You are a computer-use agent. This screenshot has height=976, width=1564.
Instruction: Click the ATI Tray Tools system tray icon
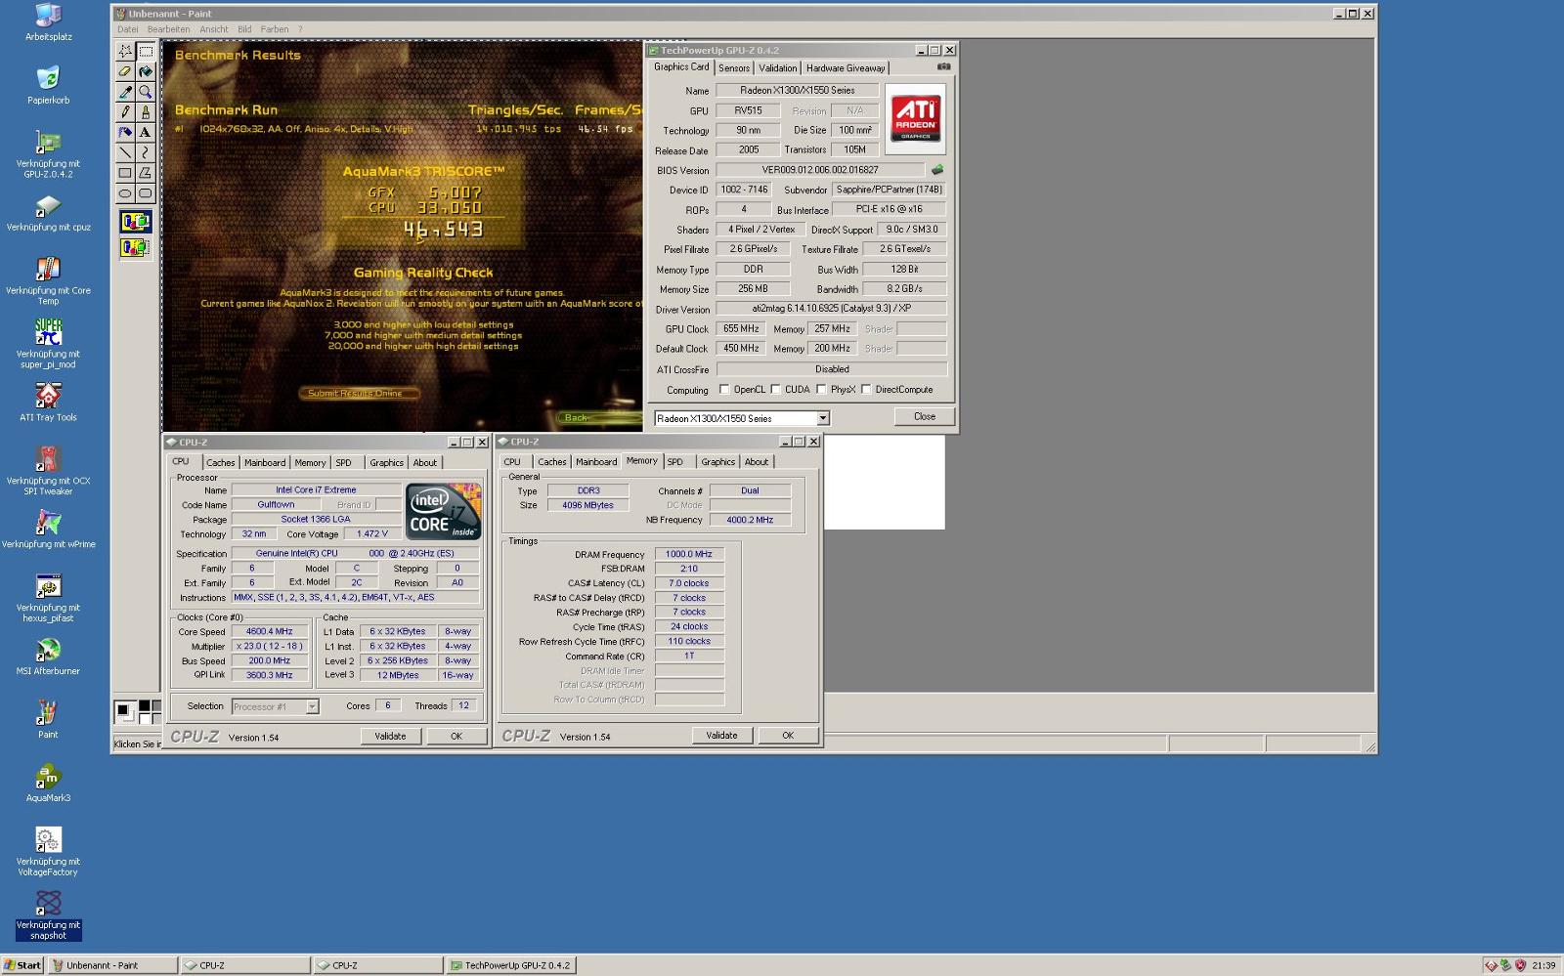tap(1491, 965)
